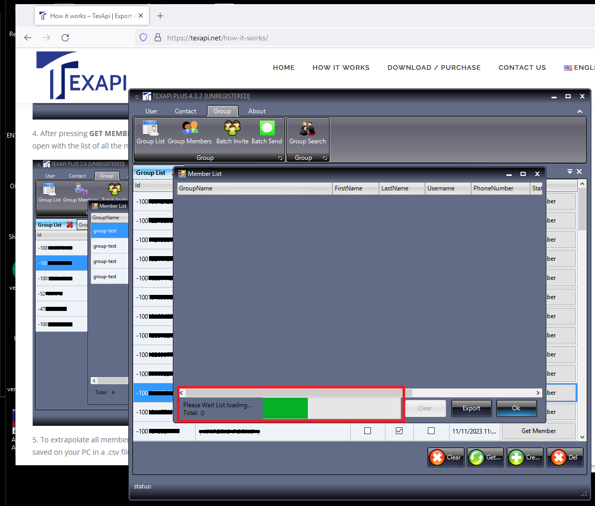Click the tracking protection shield icon
This screenshot has width=595, height=506.
pos(143,38)
